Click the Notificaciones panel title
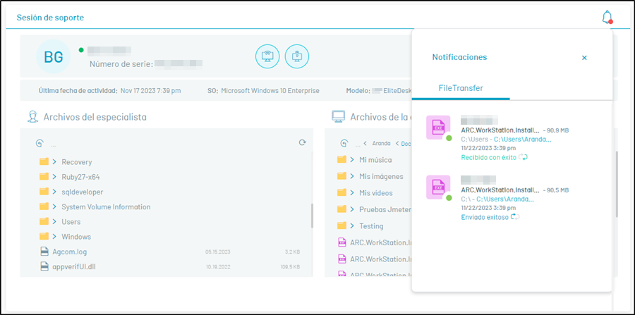This screenshot has height=315, width=635. 459,57
